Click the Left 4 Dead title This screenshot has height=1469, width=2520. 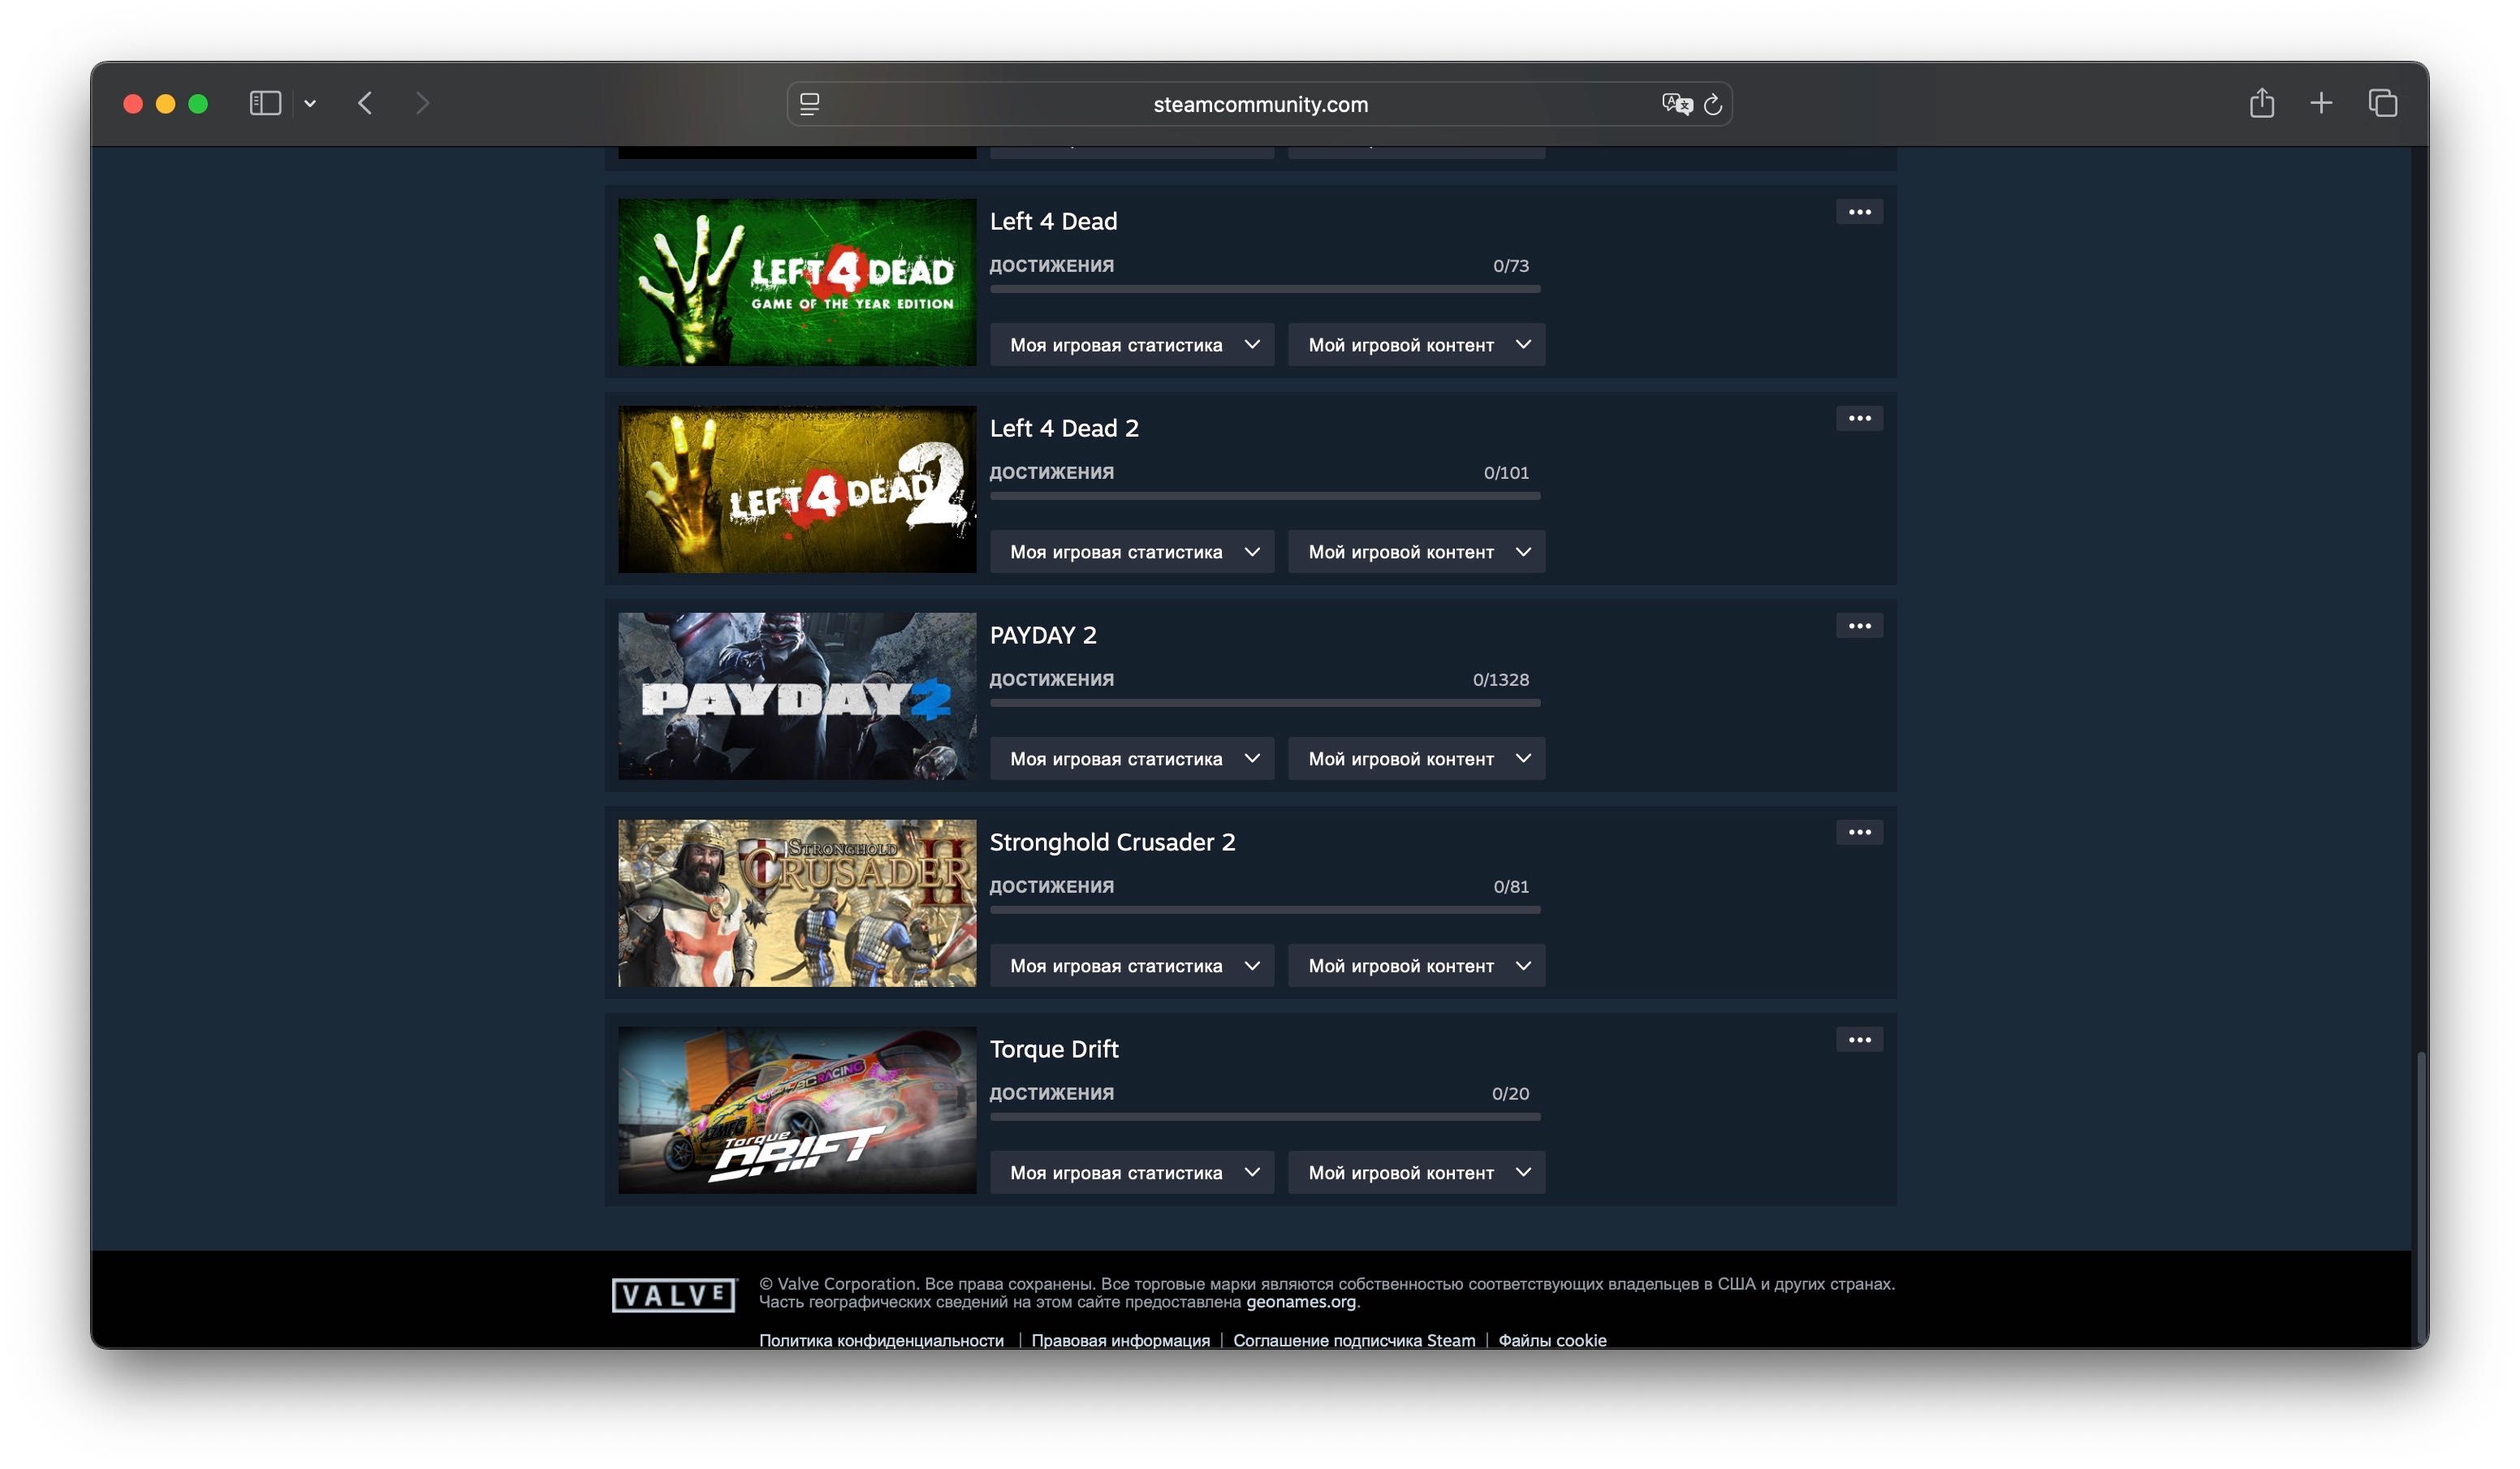coord(1053,221)
